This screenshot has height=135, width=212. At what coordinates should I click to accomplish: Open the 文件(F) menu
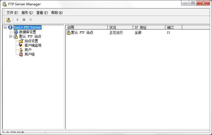[x=12, y=13]
